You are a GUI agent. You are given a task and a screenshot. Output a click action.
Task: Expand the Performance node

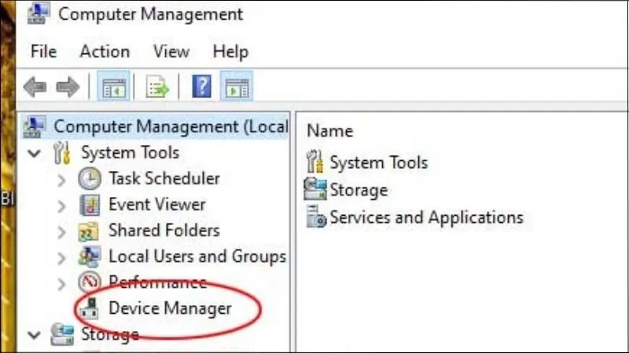[61, 284]
